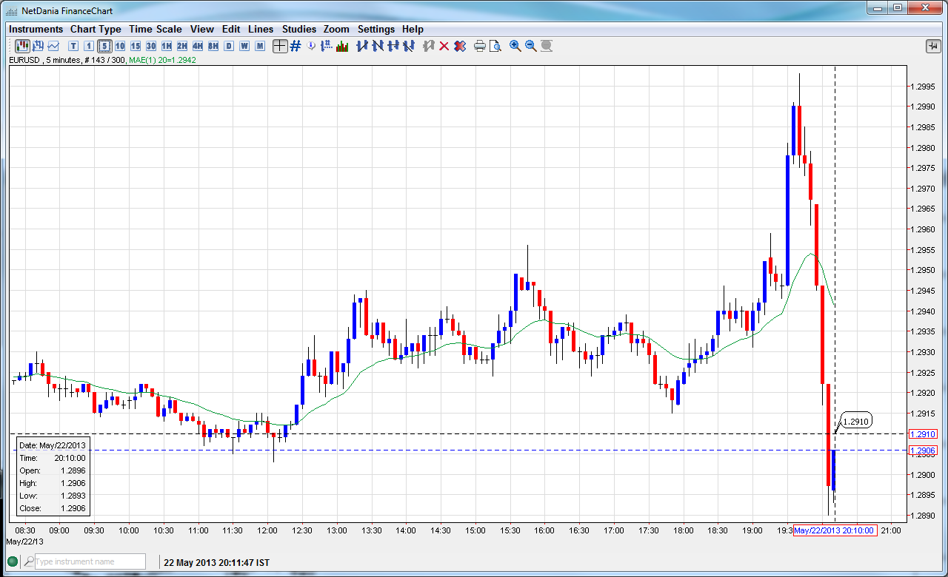The image size is (948, 577).
Task: Switch to 8H time scale
Action: tap(213, 46)
